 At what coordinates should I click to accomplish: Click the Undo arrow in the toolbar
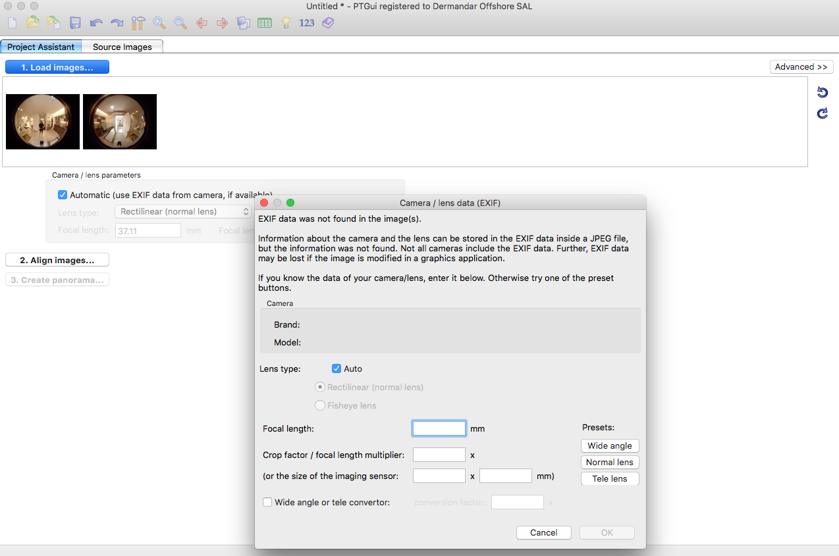pos(96,23)
